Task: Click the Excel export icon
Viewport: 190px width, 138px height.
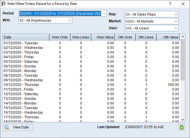Action: click(x=181, y=127)
